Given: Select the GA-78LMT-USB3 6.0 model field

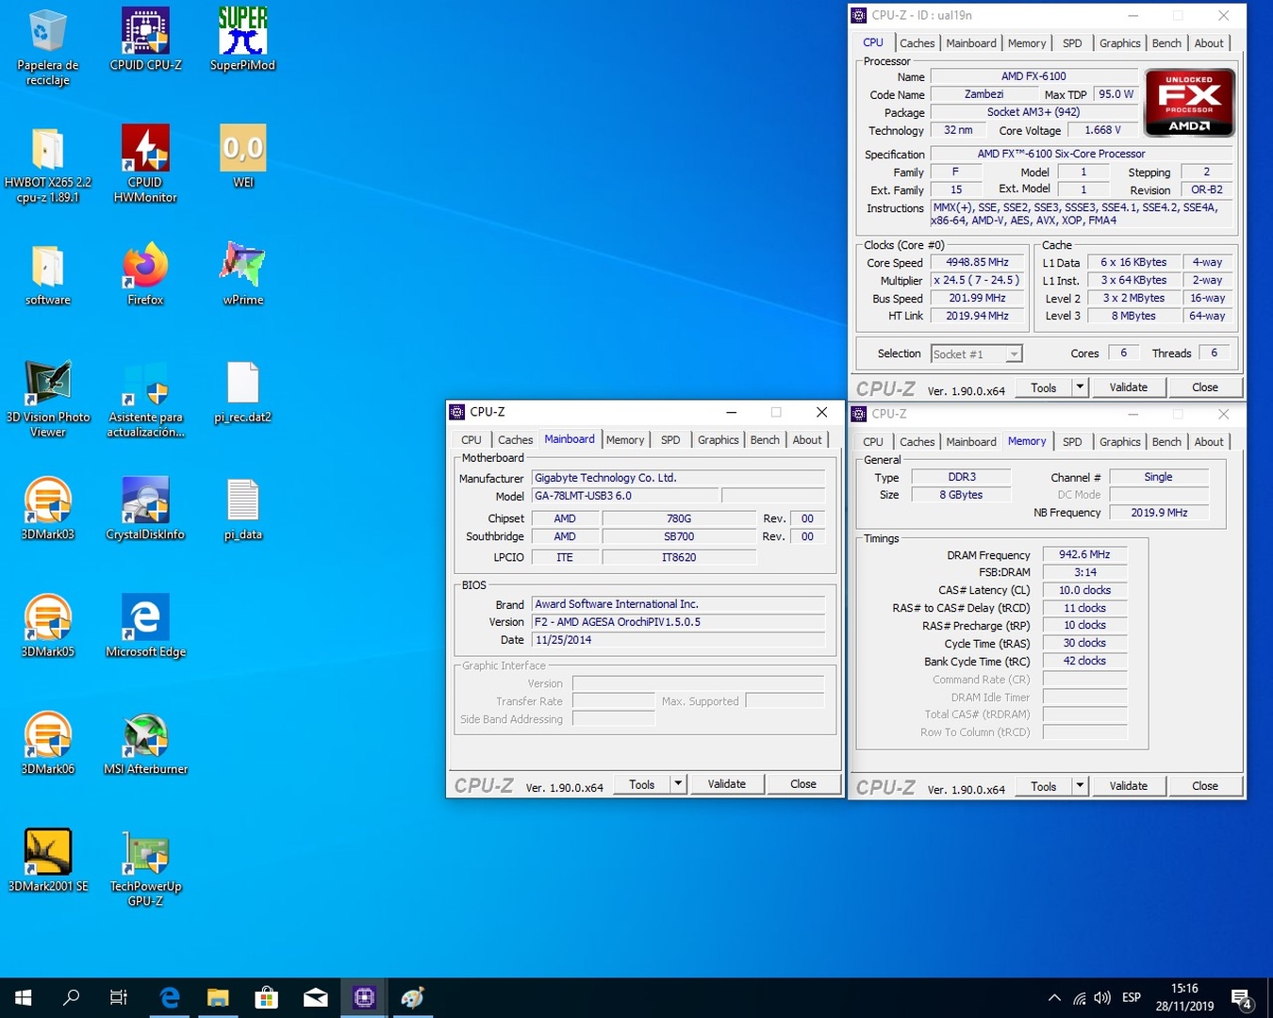Looking at the screenshot, I should 625,496.
